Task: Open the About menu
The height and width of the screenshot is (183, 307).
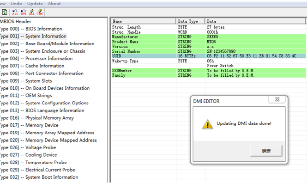Action: 54,4
